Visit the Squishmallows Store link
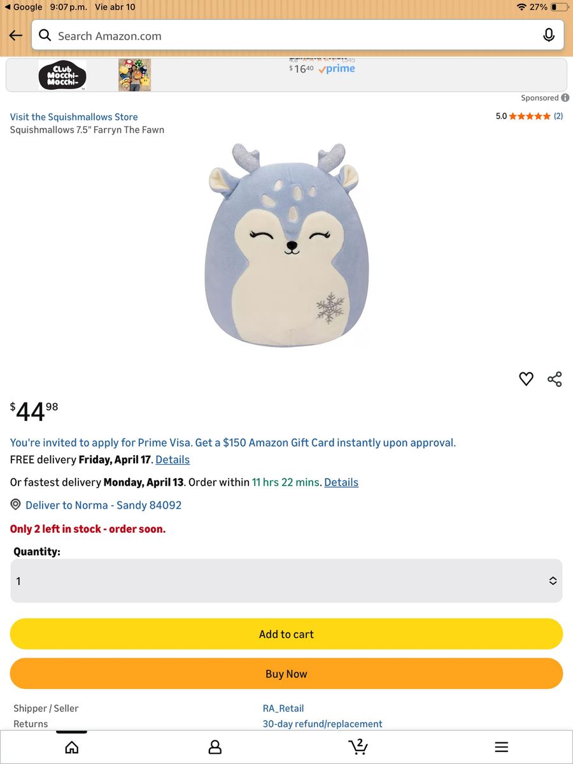The height and width of the screenshot is (764, 573). (x=74, y=117)
